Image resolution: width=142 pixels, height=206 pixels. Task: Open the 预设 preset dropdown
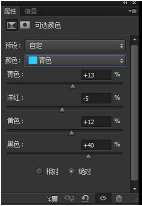point(75,46)
